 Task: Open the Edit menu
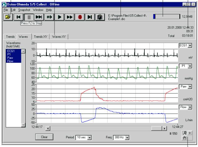(13, 10)
